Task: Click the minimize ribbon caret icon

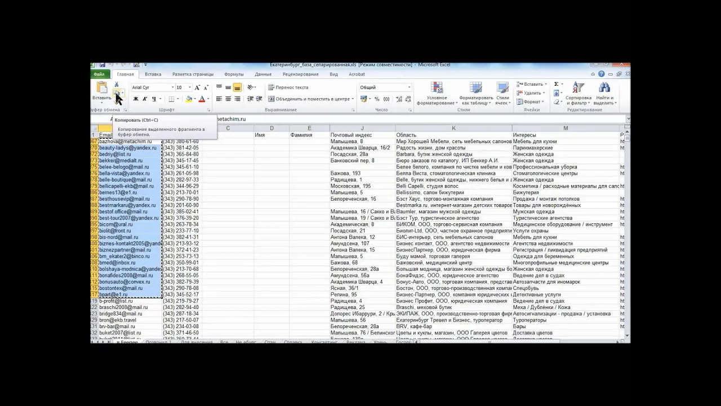Action: click(x=594, y=74)
